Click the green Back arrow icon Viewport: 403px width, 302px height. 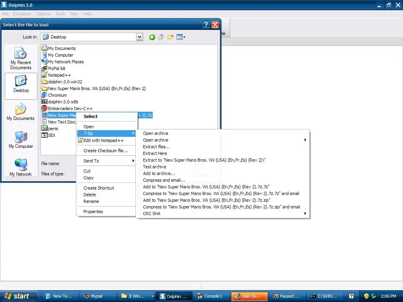(x=152, y=37)
